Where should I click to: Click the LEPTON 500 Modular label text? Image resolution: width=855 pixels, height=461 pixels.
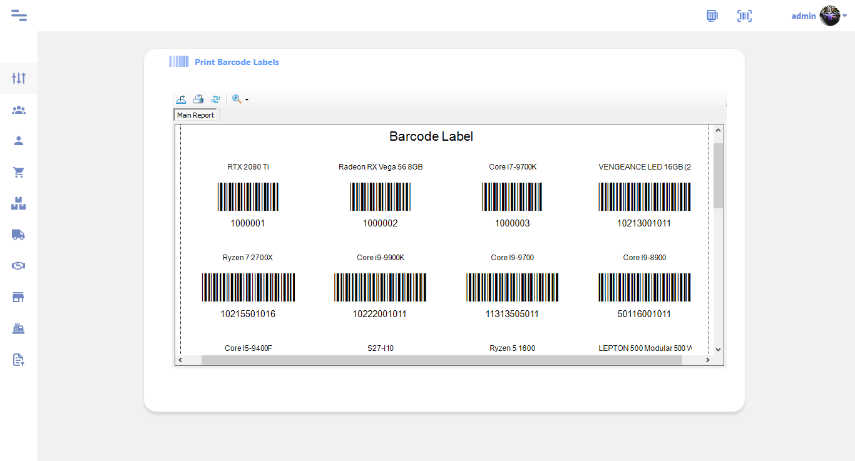(x=645, y=348)
